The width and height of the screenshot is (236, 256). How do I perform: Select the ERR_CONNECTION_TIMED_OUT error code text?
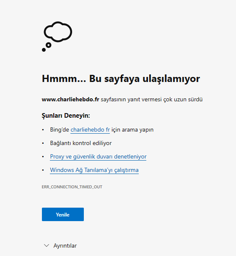[72, 187]
